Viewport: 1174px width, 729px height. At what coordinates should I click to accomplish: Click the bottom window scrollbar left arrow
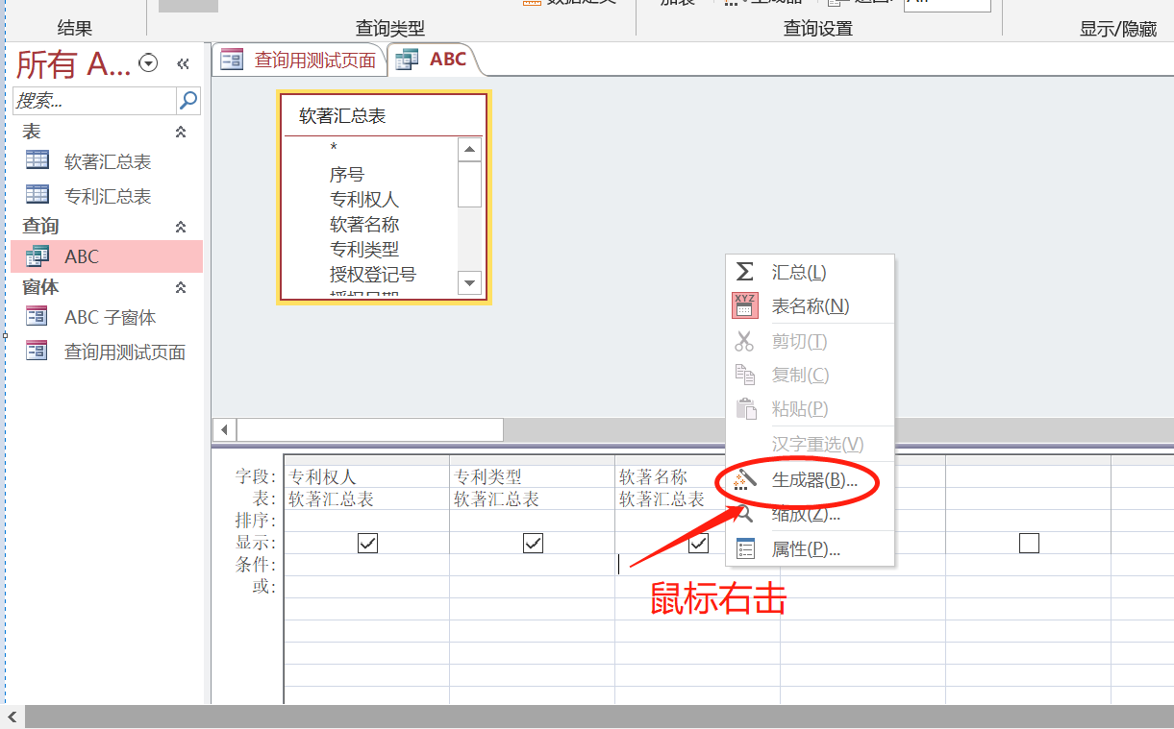[x=14, y=717]
